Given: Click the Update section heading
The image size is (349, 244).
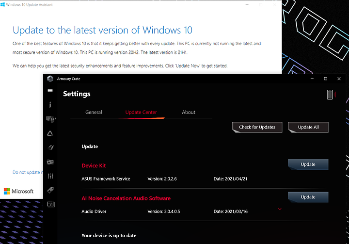Looking at the screenshot, I should click(x=90, y=146).
